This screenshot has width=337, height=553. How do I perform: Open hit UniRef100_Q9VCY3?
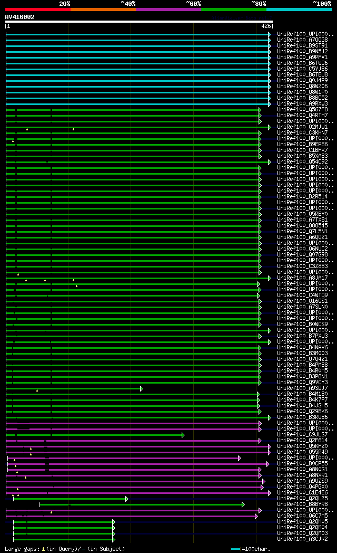coord(302,382)
